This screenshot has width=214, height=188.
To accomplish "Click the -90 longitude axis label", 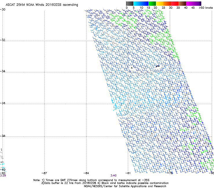I will (x=3, y=173).
